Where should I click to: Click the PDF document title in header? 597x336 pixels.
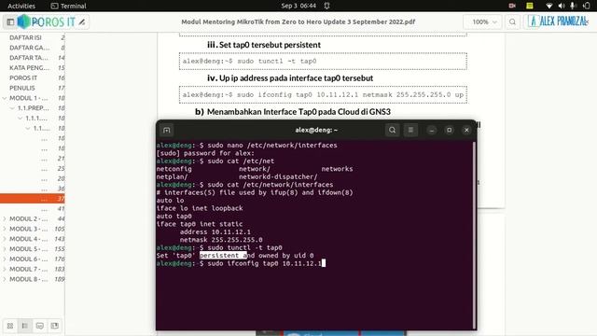(298, 22)
